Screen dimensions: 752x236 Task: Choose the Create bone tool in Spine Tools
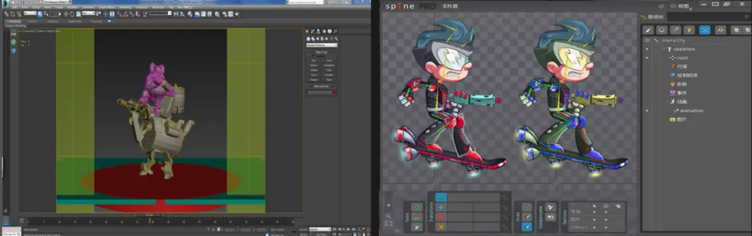click(417, 227)
